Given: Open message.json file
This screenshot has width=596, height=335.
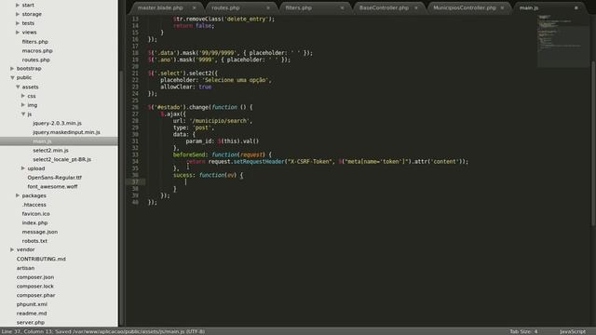Looking at the screenshot, I should tap(39, 232).
